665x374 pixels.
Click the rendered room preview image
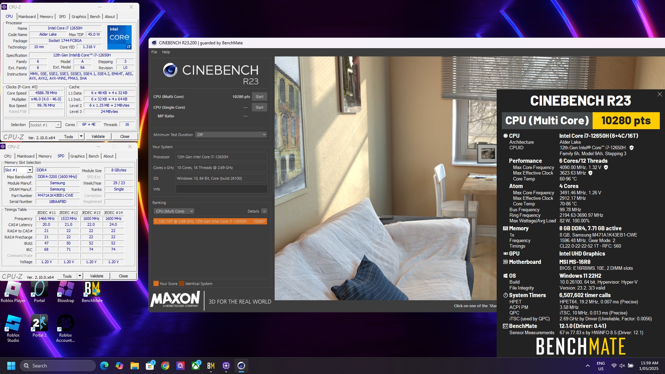click(x=385, y=178)
